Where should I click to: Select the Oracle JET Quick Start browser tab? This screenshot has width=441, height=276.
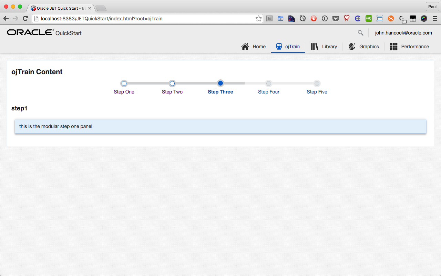[x=60, y=8]
